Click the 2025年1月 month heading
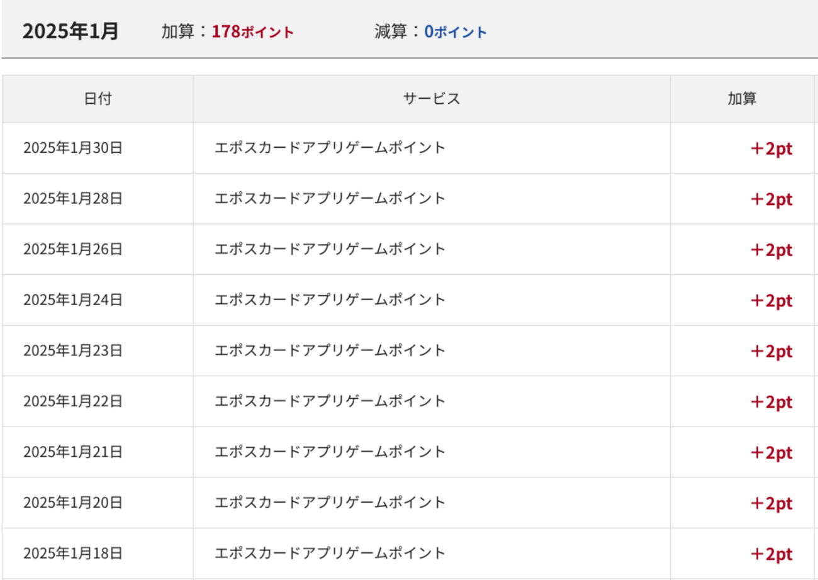Viewport: 818px width, 580px height. pos(70,31)
